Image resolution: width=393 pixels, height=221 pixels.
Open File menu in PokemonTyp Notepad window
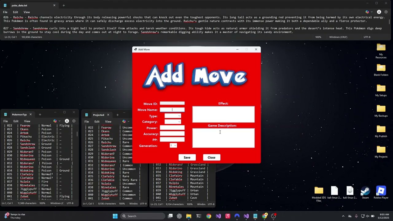tap(6, 121)
